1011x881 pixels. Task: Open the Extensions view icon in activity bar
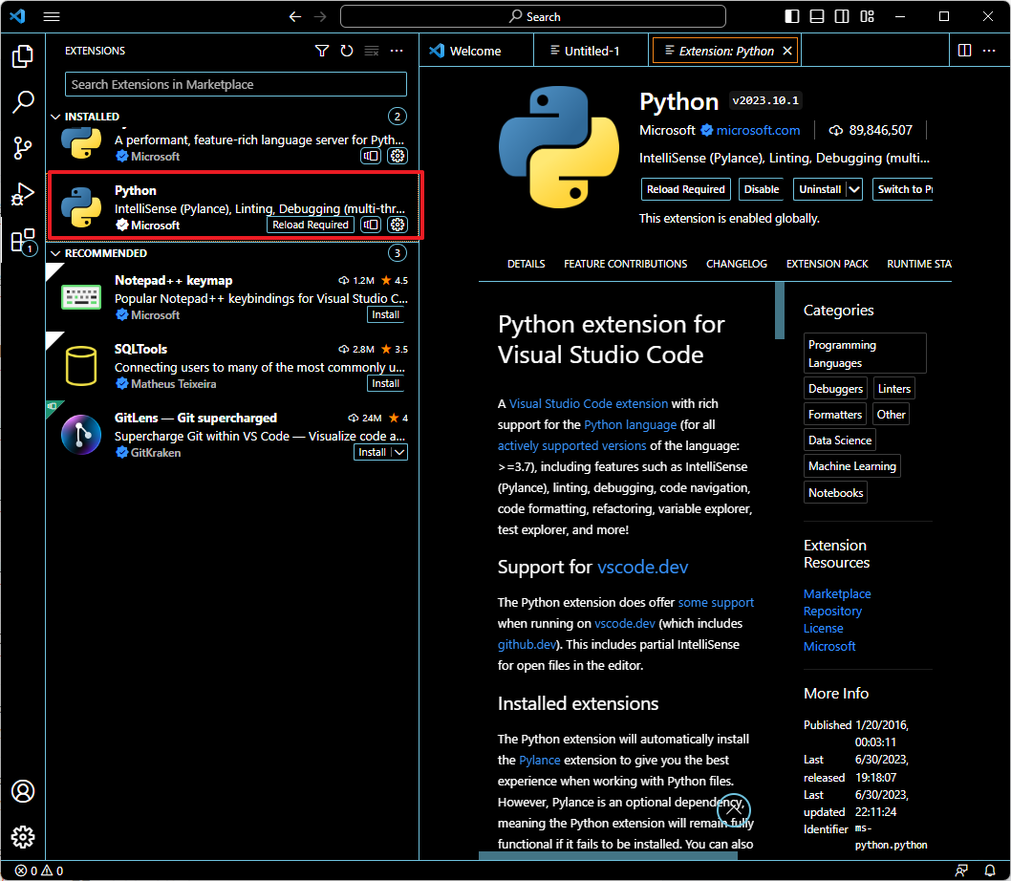point(23,240)
